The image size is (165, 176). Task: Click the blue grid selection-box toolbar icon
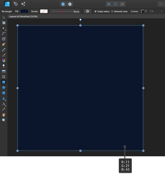coord(109,4)
